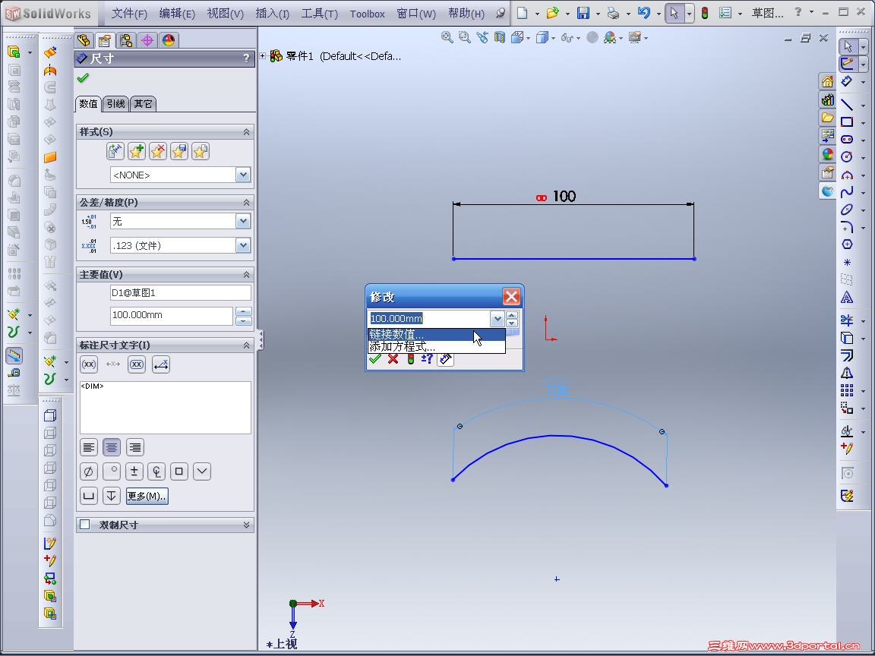Select left text justification
Image resolution: width=875 pixels, height=656 pixels.
tap(89, 447)
